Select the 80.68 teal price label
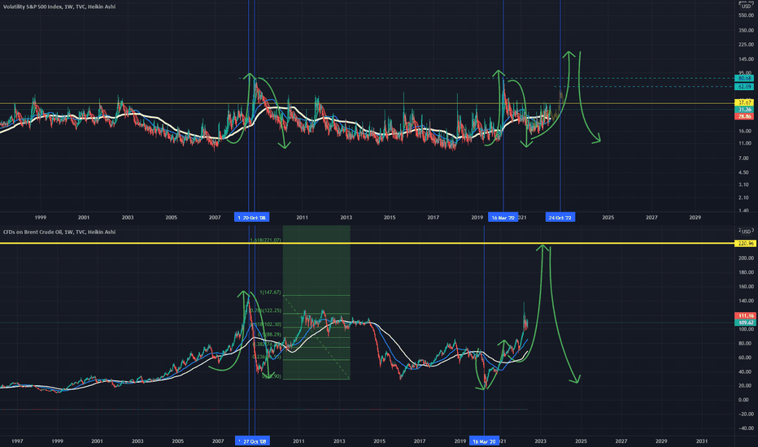The height and width of the screenshot is (447, 758). [744, 78]
